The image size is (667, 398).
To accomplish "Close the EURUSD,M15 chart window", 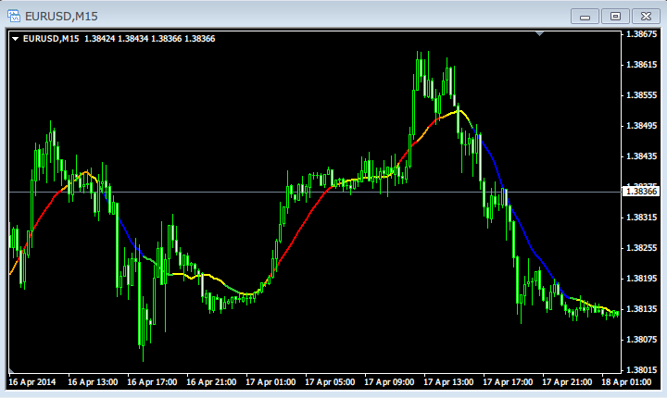I will click(x=643, y=16).
